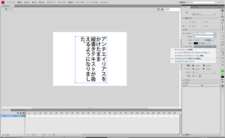Select the Eraser tool
The image size is (225, 138).
(223, 58)
